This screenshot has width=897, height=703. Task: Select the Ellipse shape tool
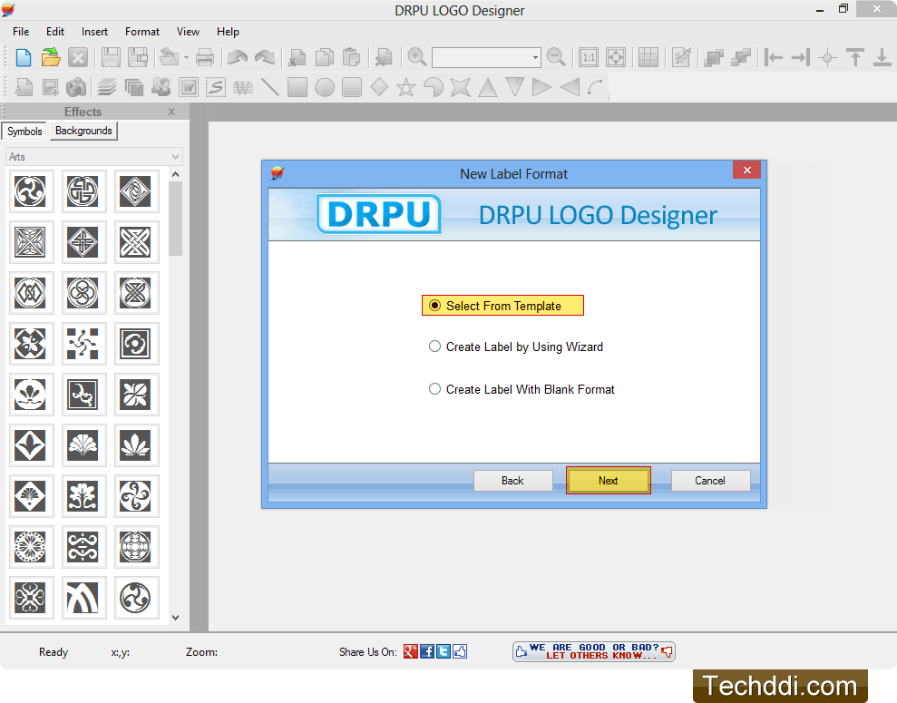325,87
